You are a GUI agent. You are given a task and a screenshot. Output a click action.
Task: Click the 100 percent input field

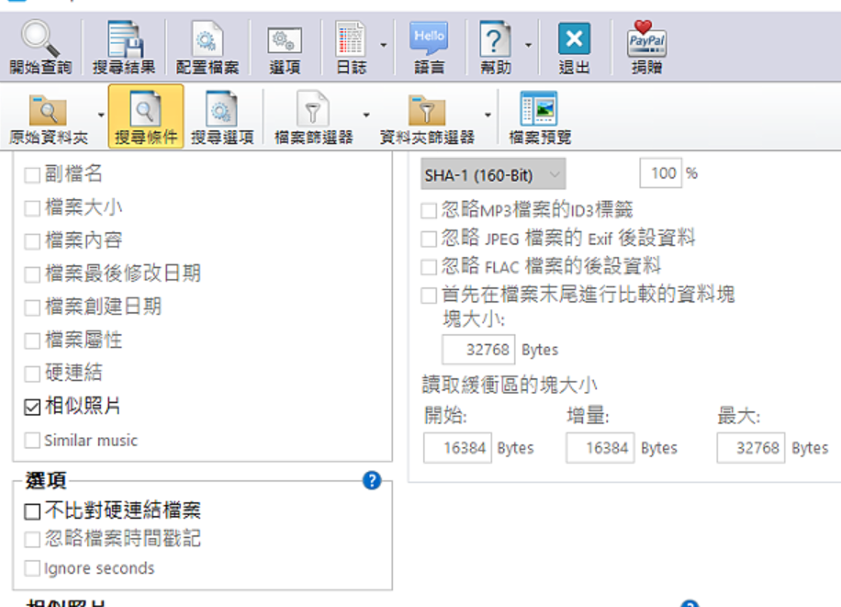tap(660, 173)
